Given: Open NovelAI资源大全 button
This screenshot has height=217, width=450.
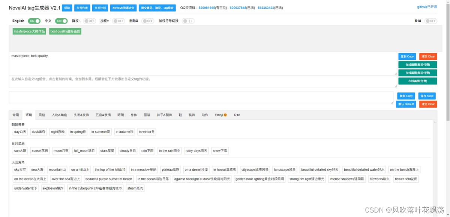Looking at the screenshot, I should [x=124, y=7].
